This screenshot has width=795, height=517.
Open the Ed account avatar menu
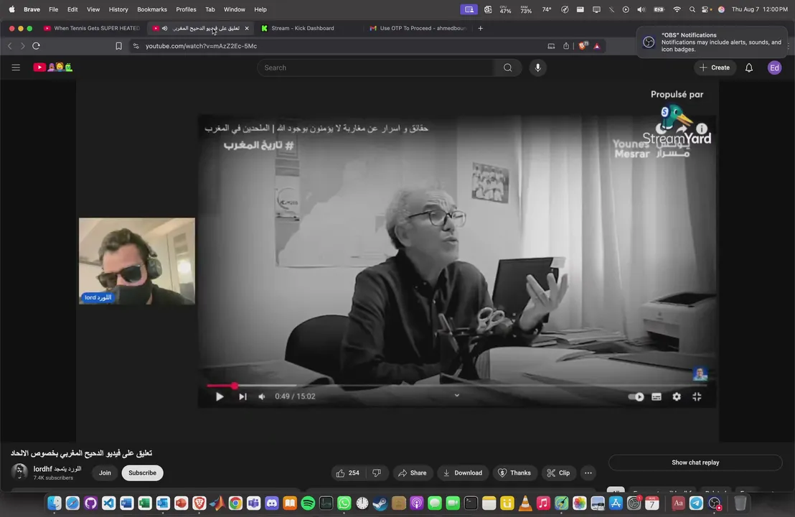coord(774,67)
